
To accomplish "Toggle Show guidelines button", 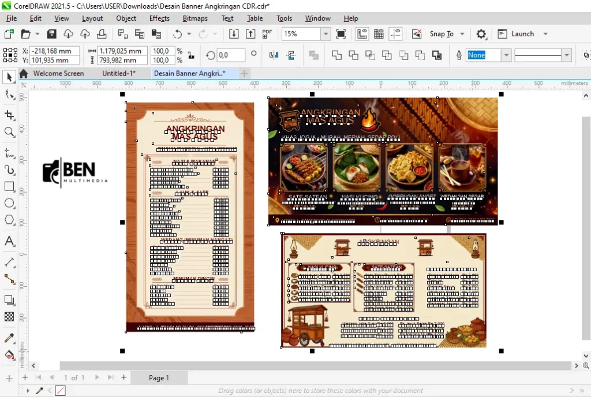I will (395, 34).
